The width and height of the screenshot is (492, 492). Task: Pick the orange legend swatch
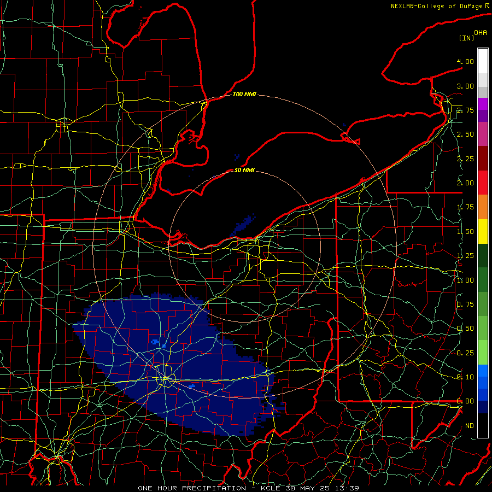point(483,207)
